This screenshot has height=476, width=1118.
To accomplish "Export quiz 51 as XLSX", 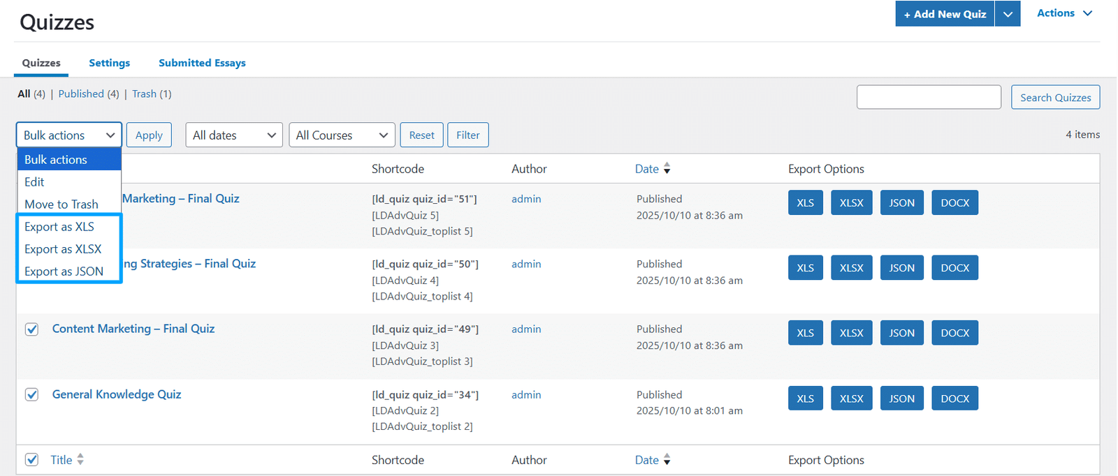I will tap(851, 202).
